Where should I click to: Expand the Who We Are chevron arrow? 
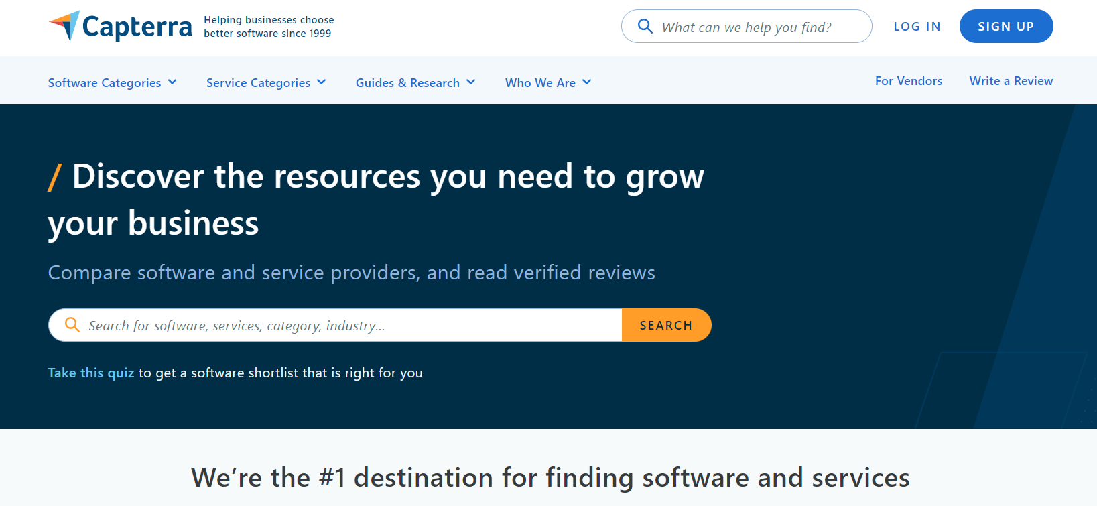point(587,82)
